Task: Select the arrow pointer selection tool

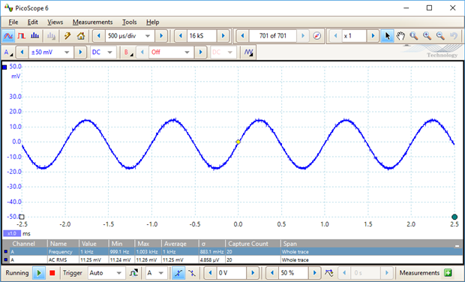Action: coord(387,36)
